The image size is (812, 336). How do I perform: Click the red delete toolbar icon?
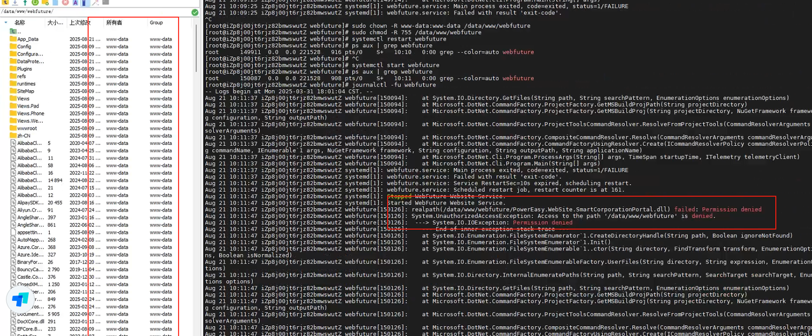(x=65, y=2)
